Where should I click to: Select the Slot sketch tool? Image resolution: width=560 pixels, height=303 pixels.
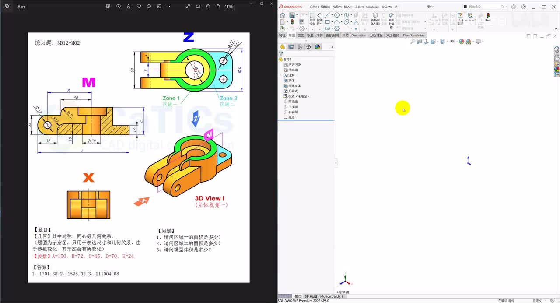[x=327, y=28]
